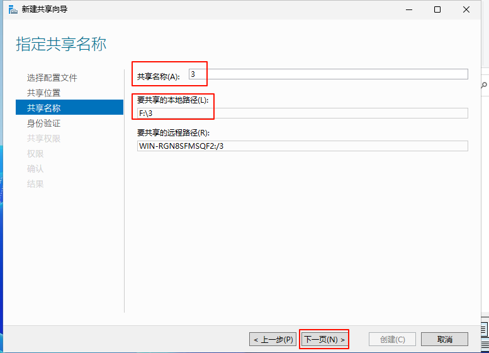This screenshot has width=489, height=353.
Task: Focus the 共享名称(A) text field
Action: tap(327, 74)
